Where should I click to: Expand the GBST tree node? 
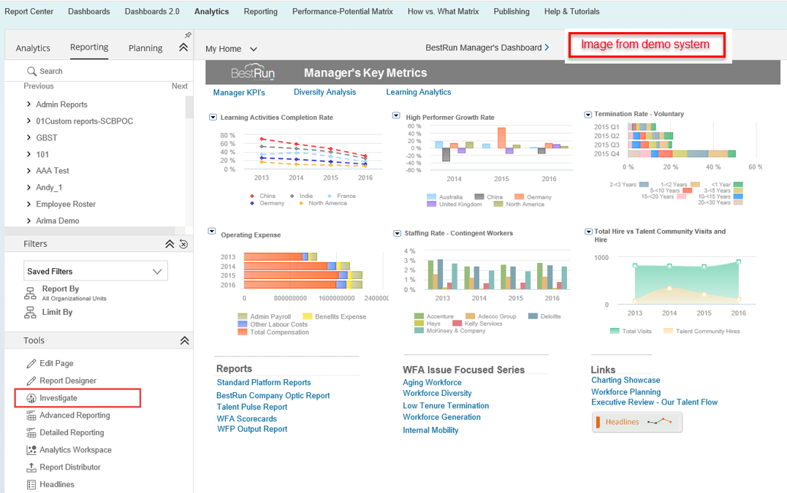(x=28, y=137)
